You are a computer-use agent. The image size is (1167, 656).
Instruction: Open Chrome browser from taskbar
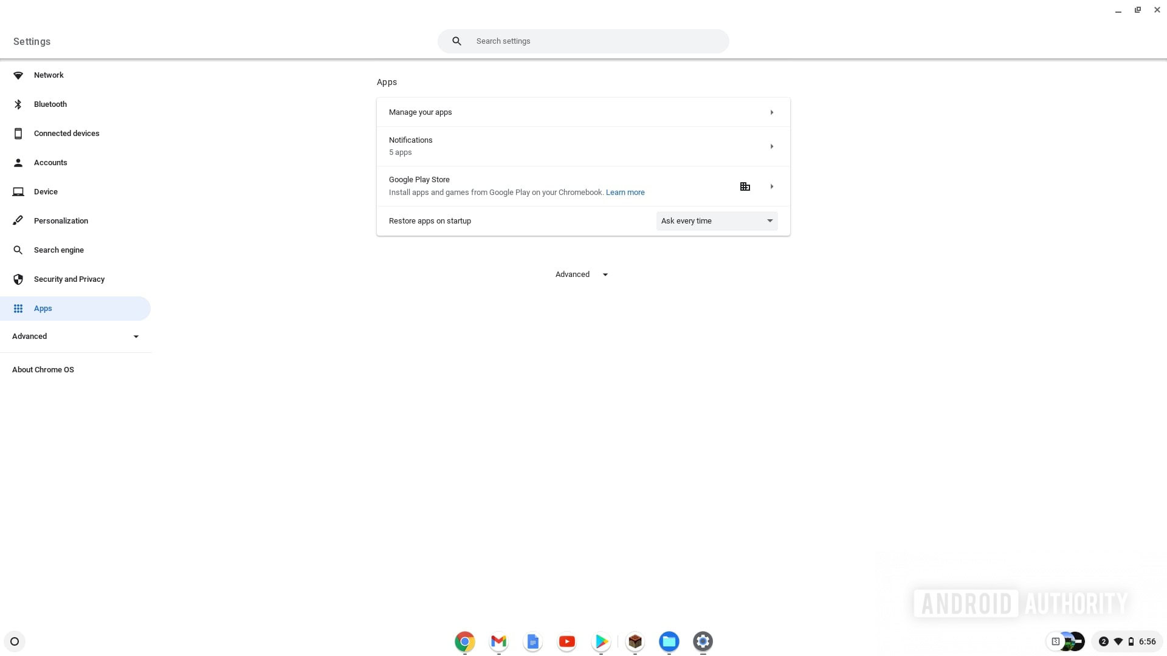[464, 641]
